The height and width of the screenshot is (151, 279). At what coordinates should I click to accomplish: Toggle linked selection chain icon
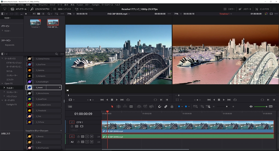(166, 106)
